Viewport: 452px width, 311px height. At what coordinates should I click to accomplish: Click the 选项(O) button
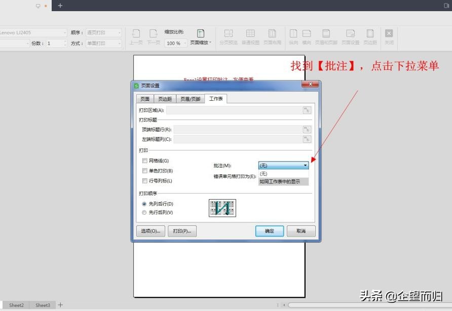pyautogui.click(x=150, y=231)
